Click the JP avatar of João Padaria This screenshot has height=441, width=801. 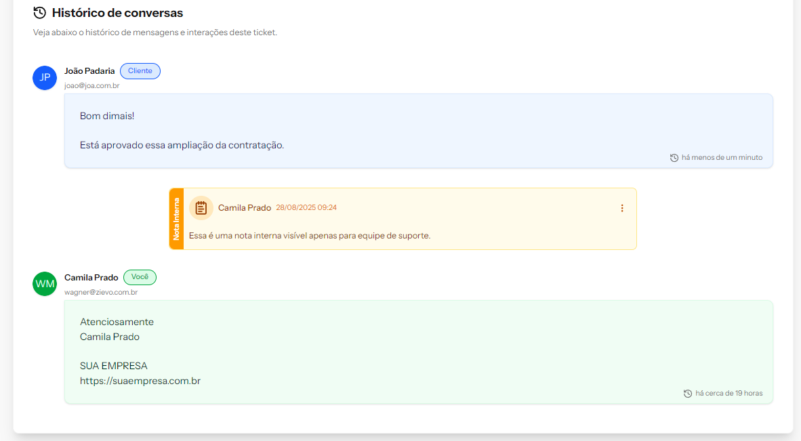[45, 77]
